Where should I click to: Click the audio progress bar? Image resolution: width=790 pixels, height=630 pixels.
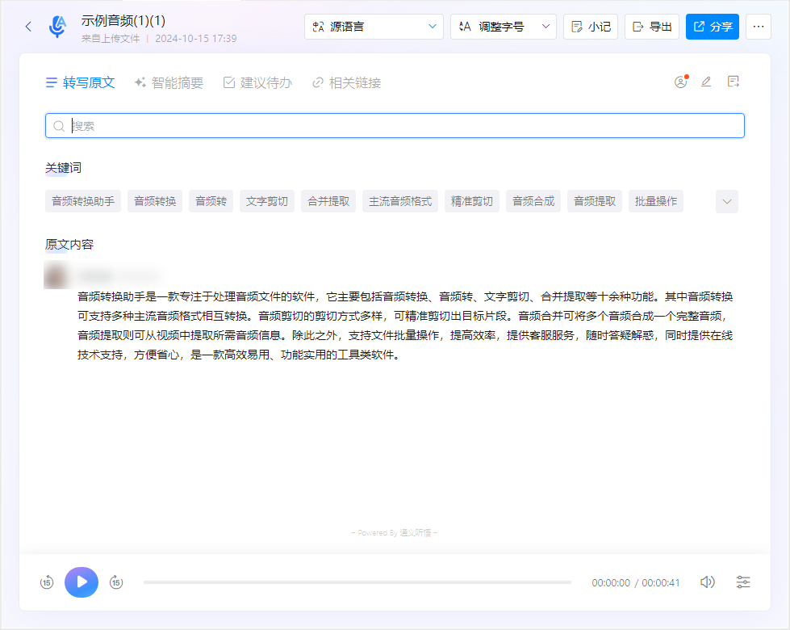tap(357, 582)
